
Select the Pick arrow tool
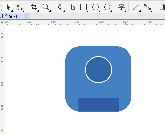point(8,7)
